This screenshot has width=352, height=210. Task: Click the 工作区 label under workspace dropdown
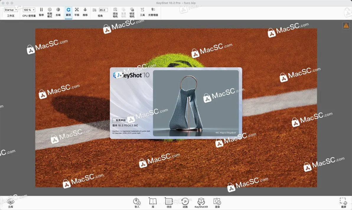11,16
